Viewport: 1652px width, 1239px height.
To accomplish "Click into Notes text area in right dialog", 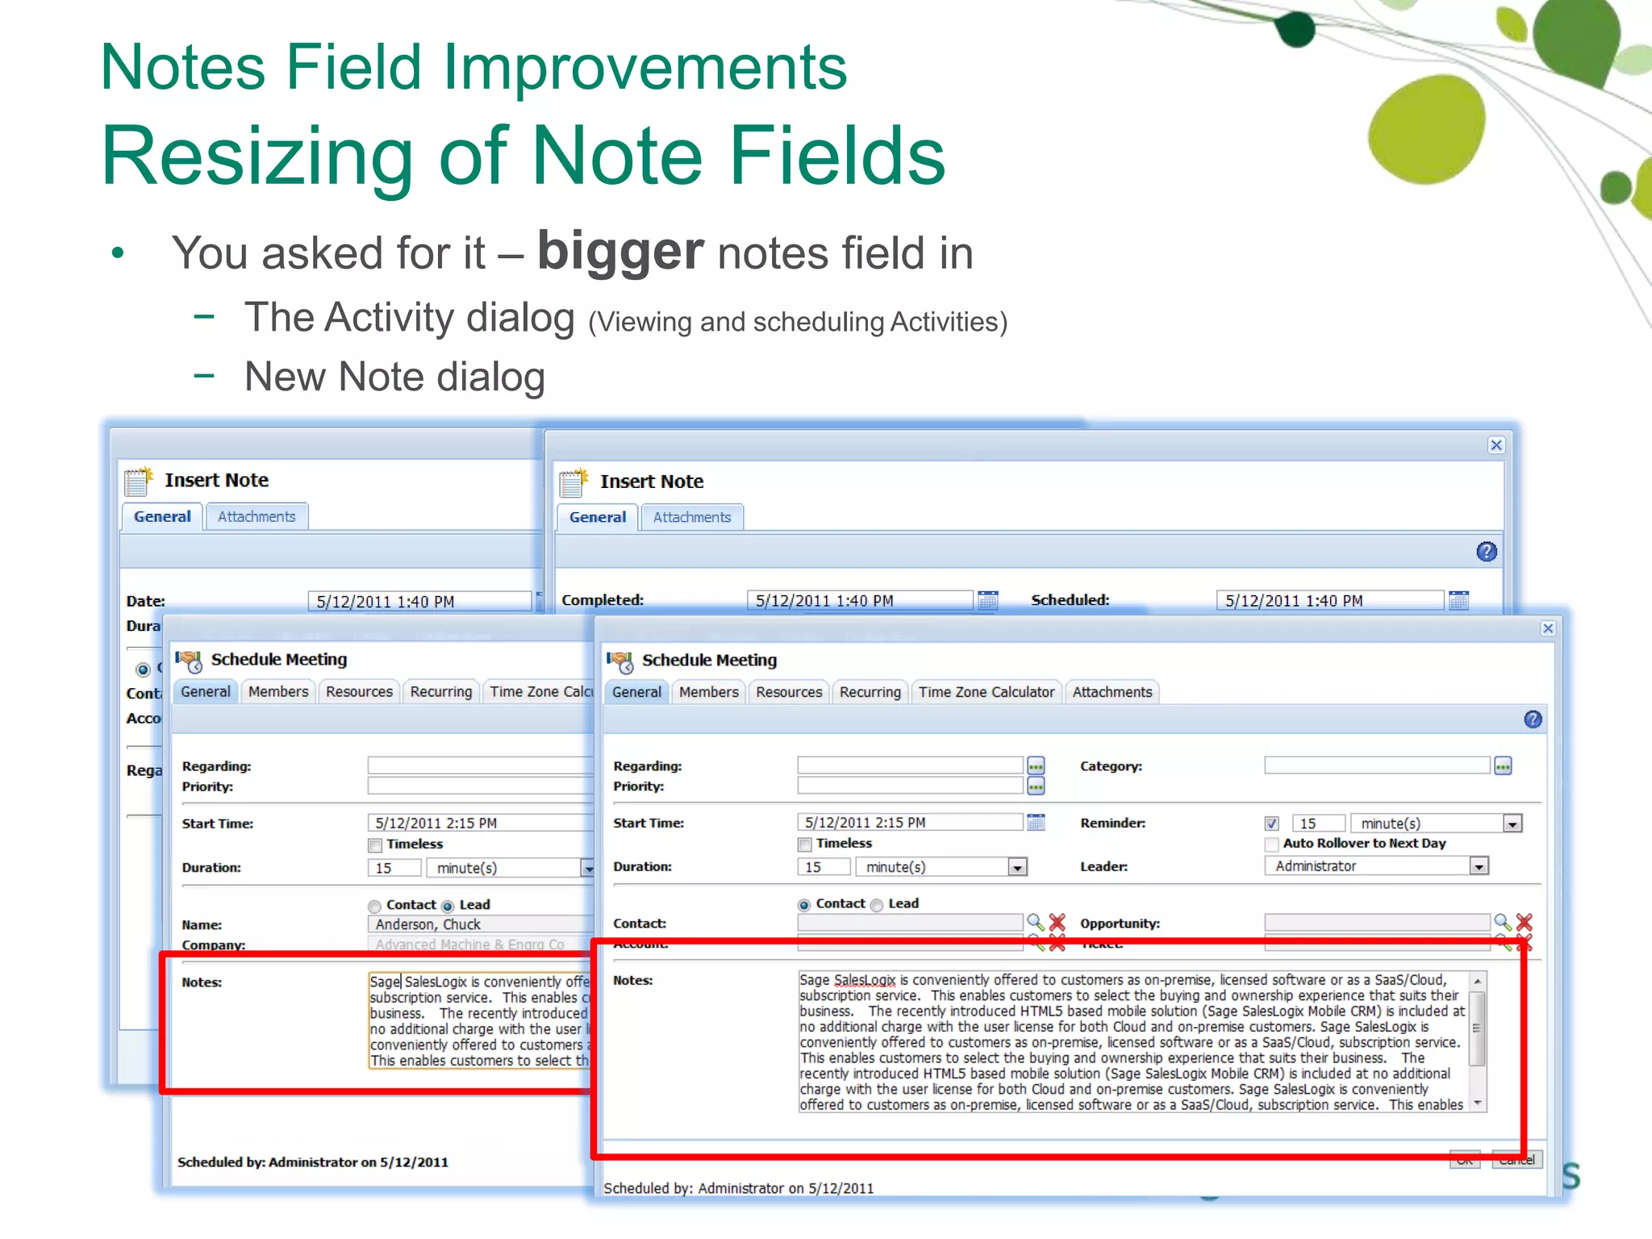I will click(x=1133, y=1042).
